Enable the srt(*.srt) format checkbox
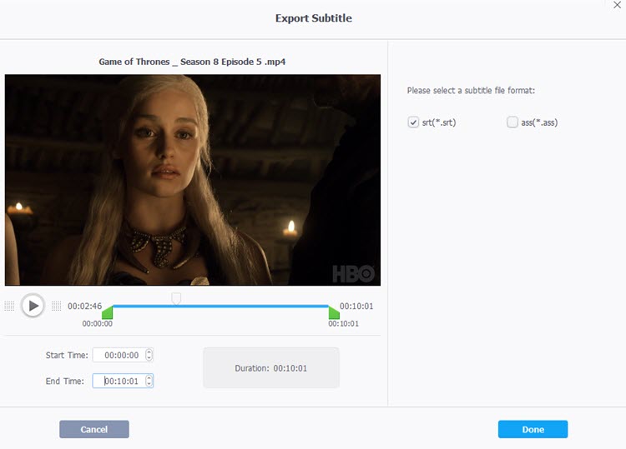 [x=413, y=122]
